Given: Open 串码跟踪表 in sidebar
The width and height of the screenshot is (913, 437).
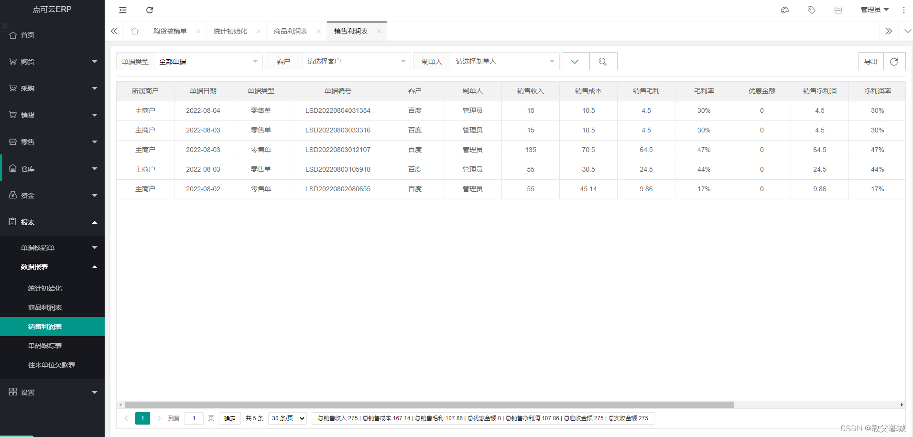Looking at the screenshot, I should coord(52,346).
